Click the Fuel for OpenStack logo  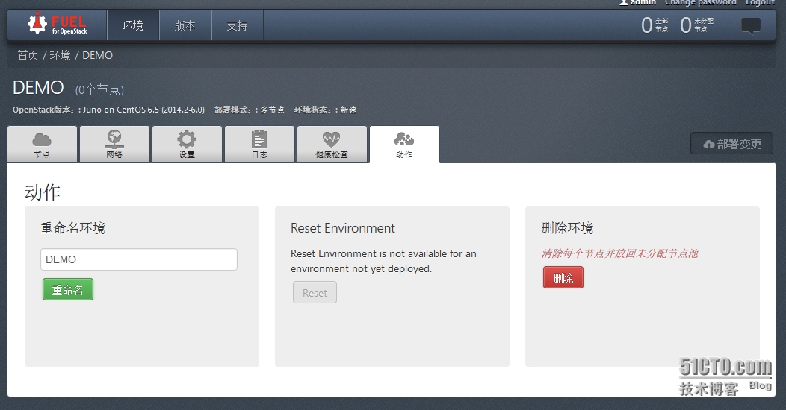[x=57, y=24]
